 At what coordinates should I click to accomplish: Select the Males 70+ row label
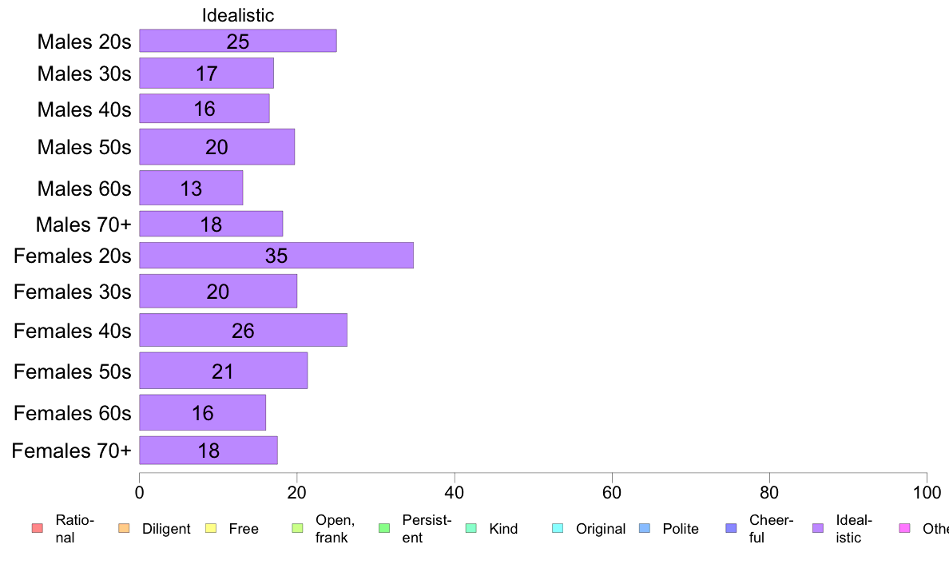point(84,224)
